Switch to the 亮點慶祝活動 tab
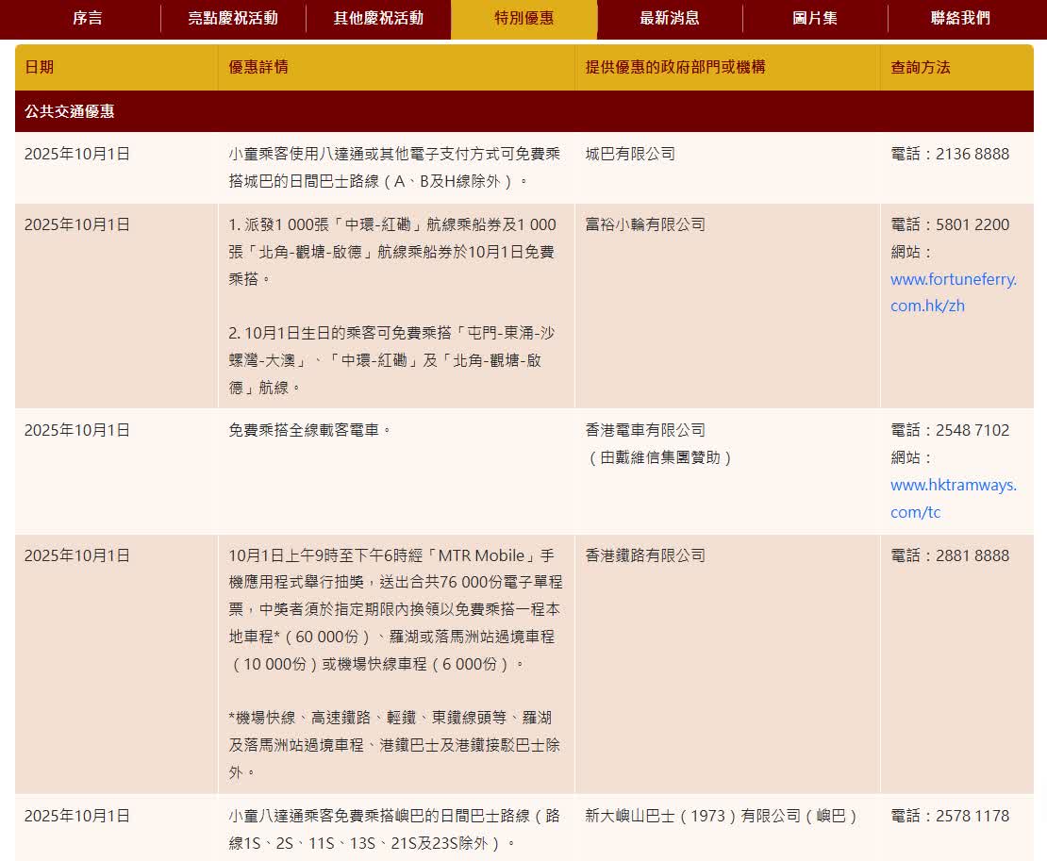Image resolution: width=1047 pixels, height=861 pixels. [x=233, y=18]
